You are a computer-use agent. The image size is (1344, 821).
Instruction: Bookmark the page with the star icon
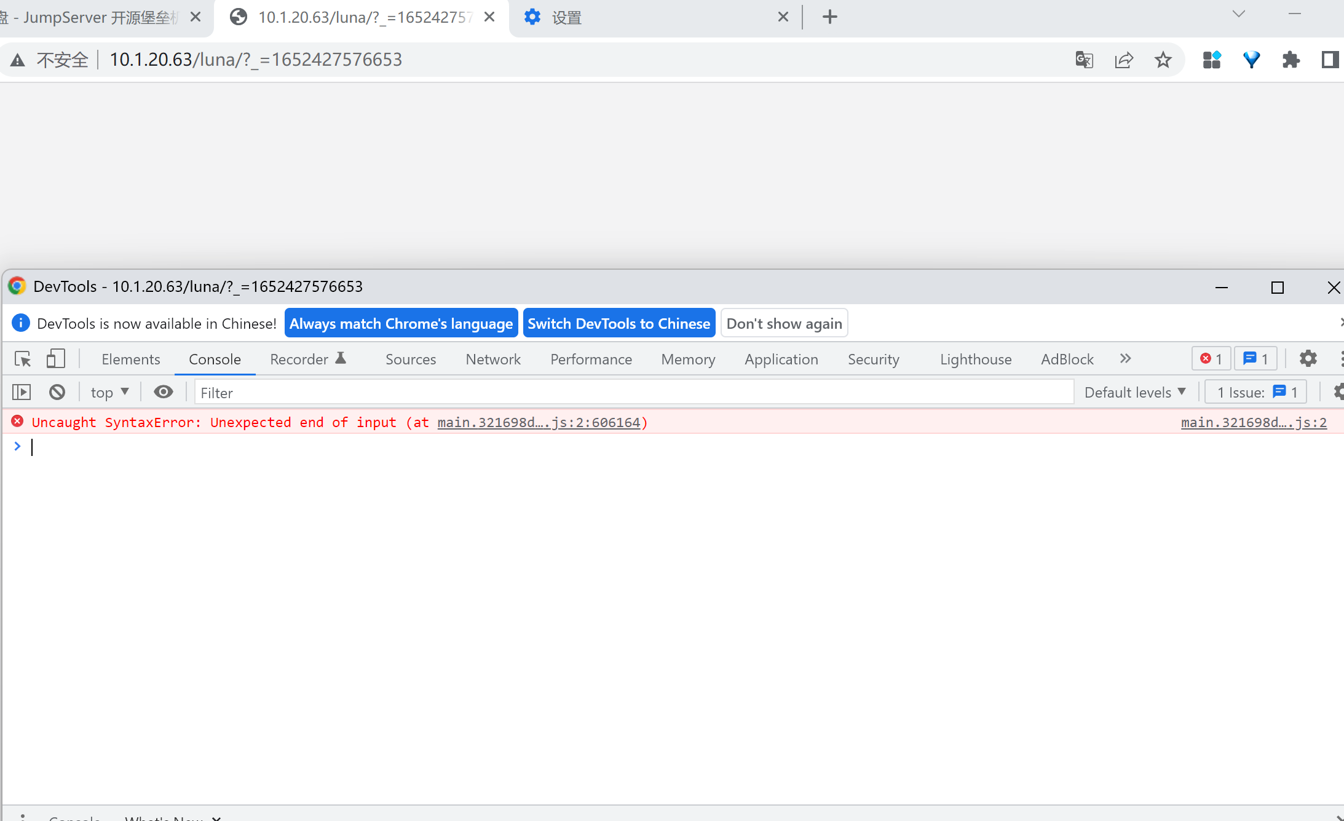pos(1163,60)
